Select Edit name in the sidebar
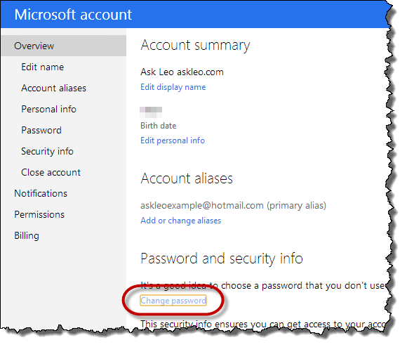The image size is (407, 347). click(x=43, y=67)
